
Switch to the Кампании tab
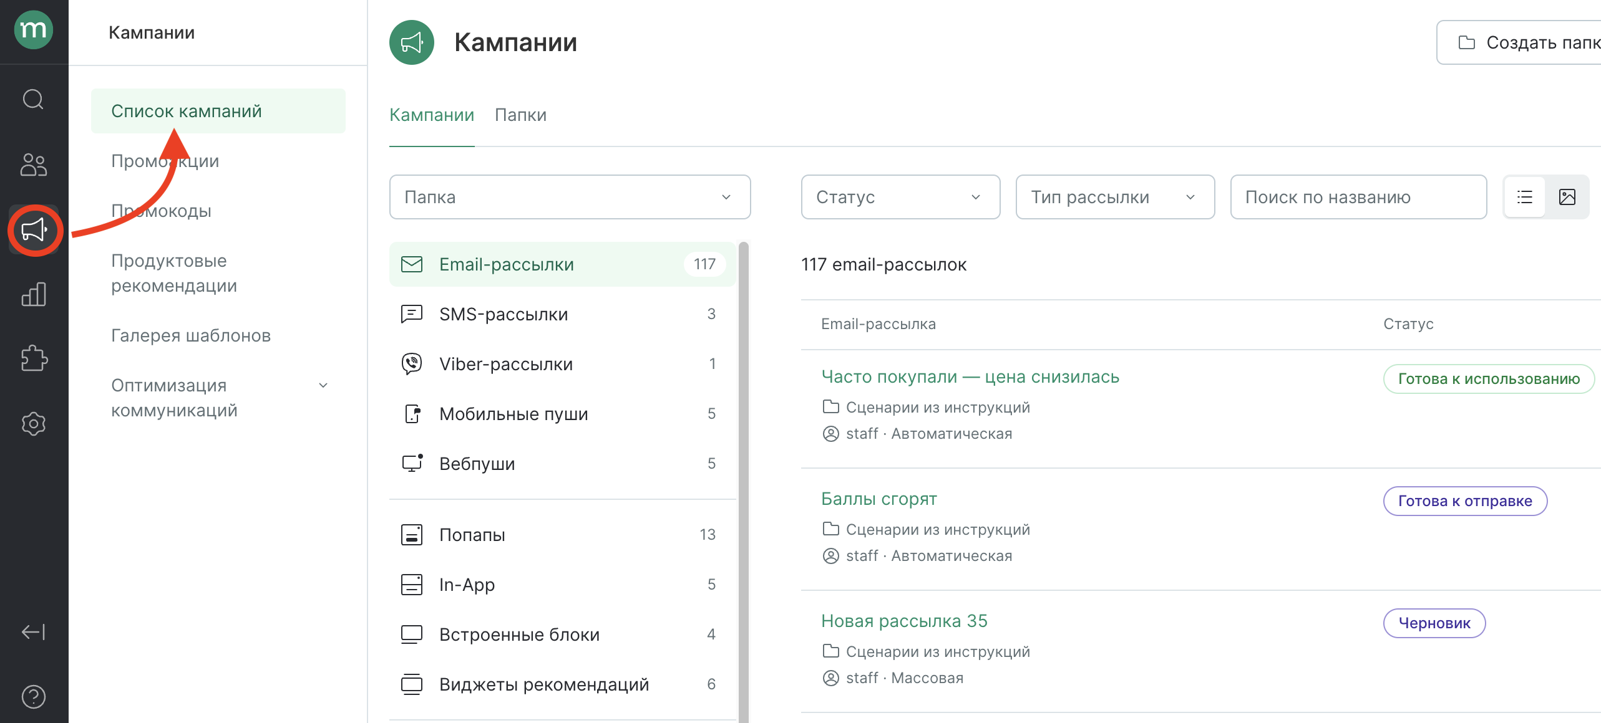coord(432,115)
